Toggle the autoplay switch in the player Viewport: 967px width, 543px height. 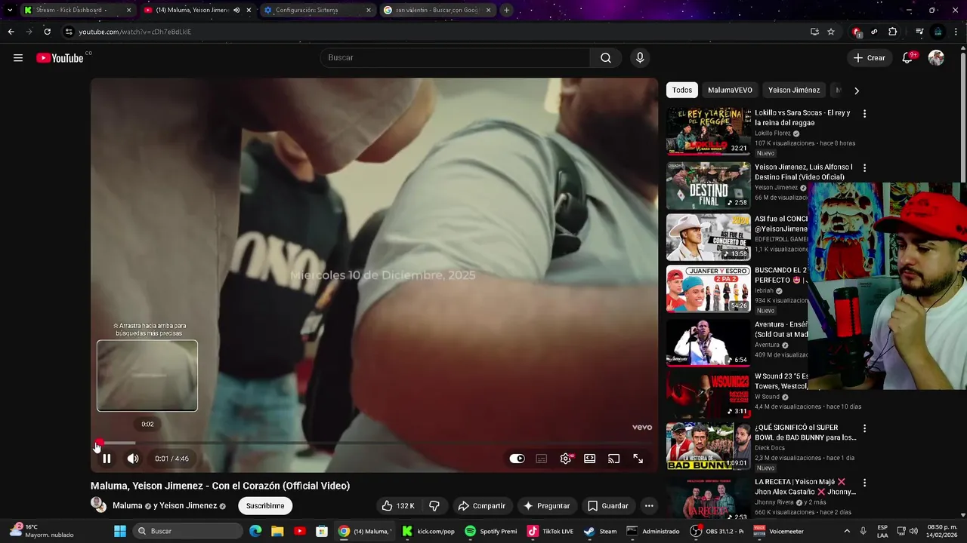517,459
